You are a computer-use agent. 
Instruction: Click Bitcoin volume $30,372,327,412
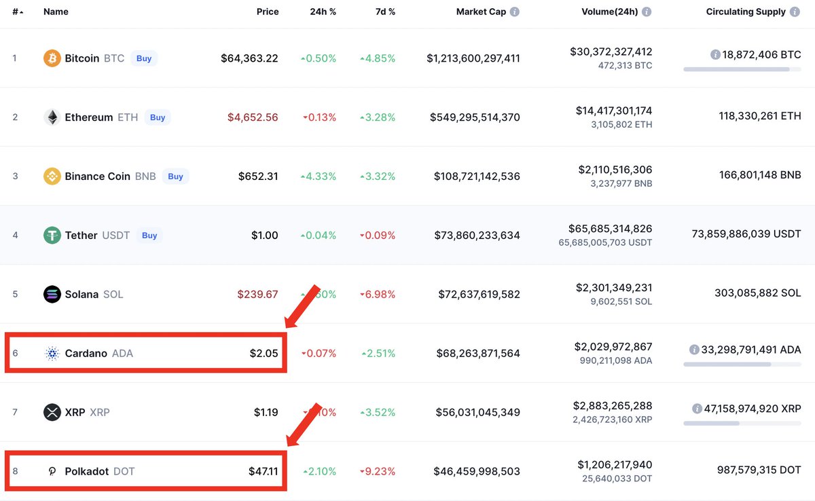(x=611, y=52)
